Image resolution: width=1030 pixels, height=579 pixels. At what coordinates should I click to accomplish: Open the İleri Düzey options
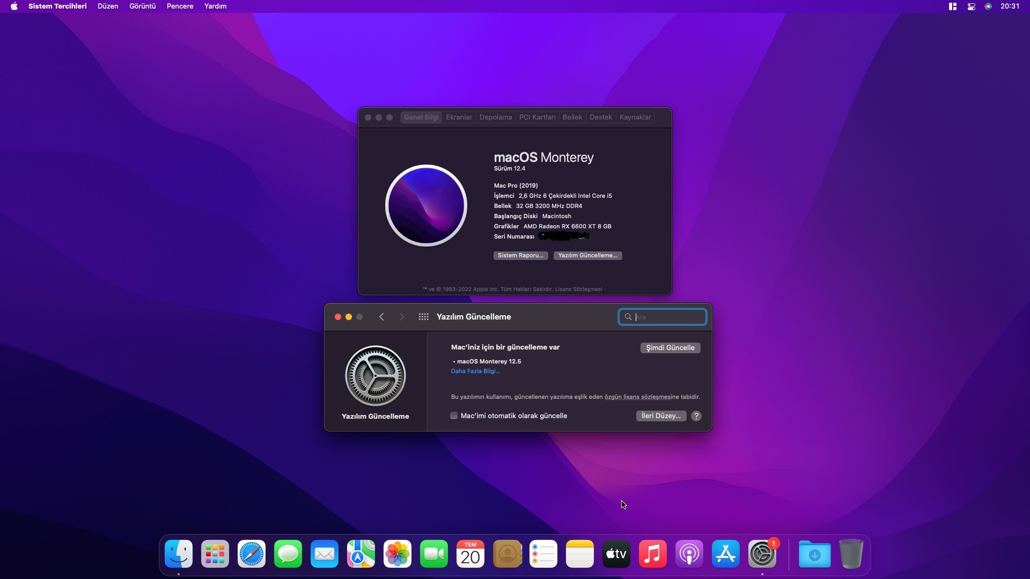tap(661, 416)
